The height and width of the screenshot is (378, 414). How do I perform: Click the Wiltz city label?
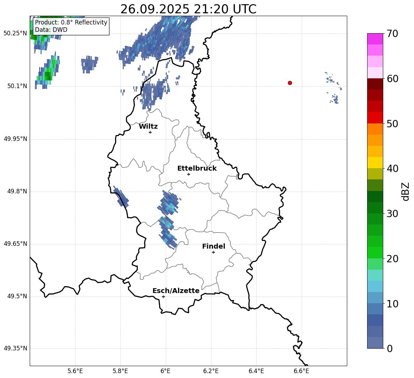[x=148, y=127]
